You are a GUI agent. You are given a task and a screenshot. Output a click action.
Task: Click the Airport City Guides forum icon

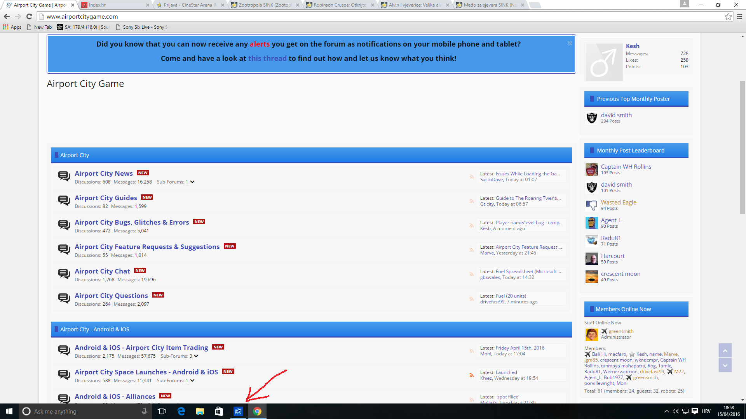pos(64,201)
